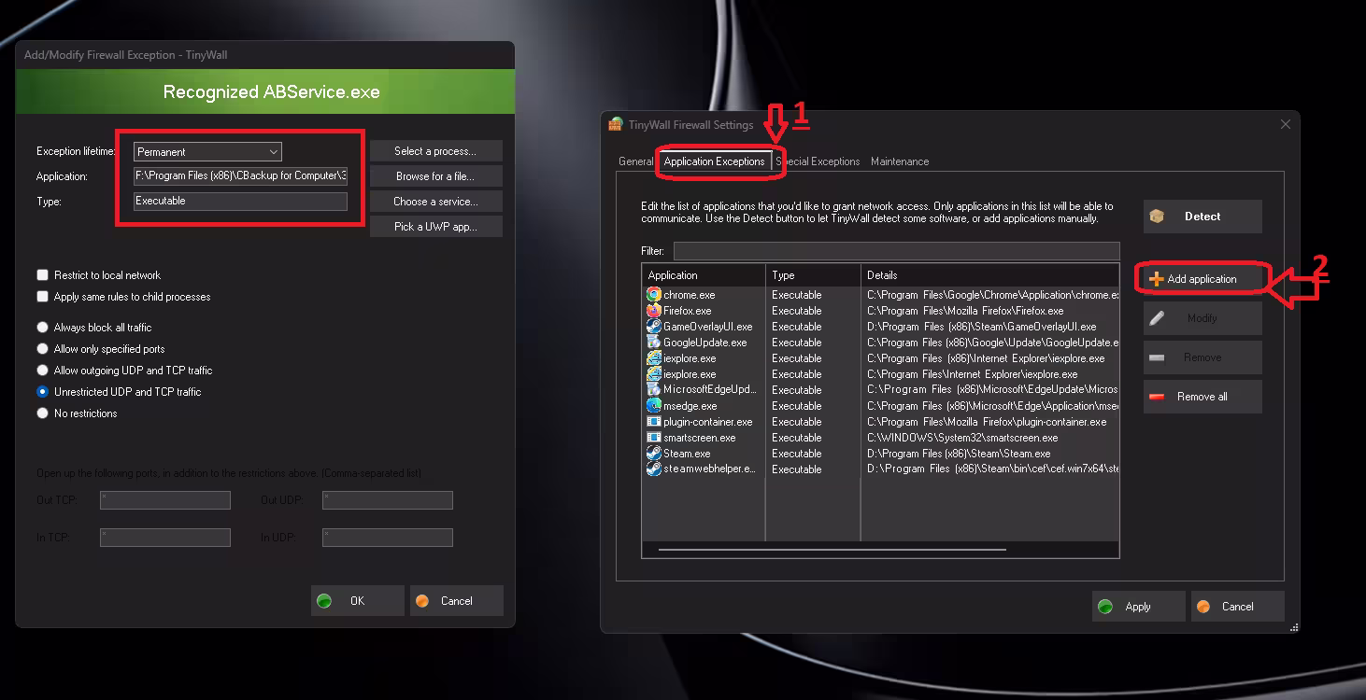Apply the firewall settings
This screenshot has width=1366, height=700.
1138,607
